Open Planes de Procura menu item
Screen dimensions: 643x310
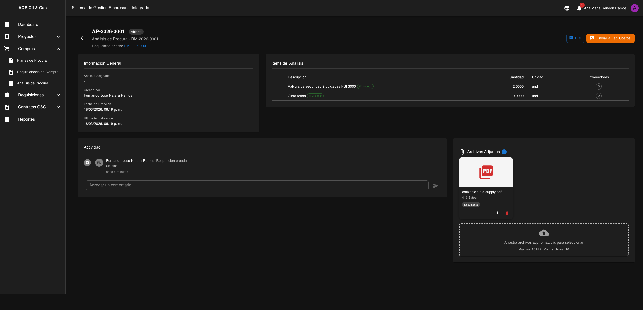point(32,61)
